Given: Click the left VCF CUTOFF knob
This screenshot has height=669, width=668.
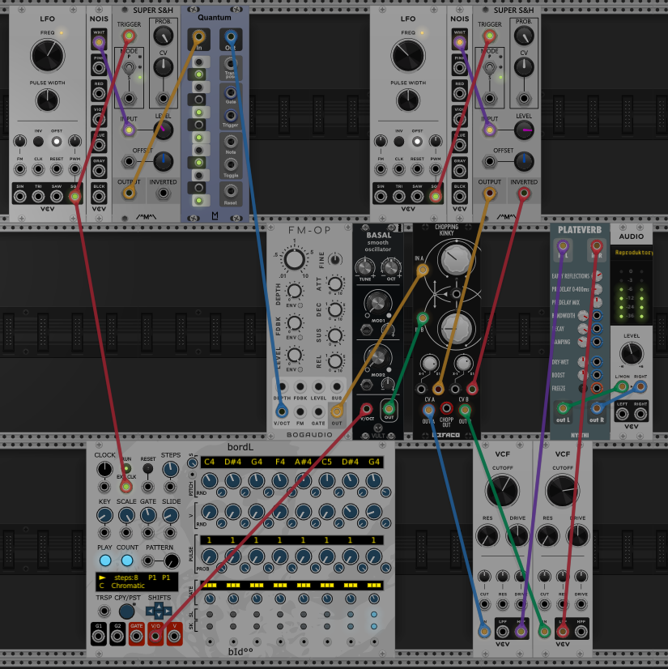Looking at the screenshot, I should point(503,490).
